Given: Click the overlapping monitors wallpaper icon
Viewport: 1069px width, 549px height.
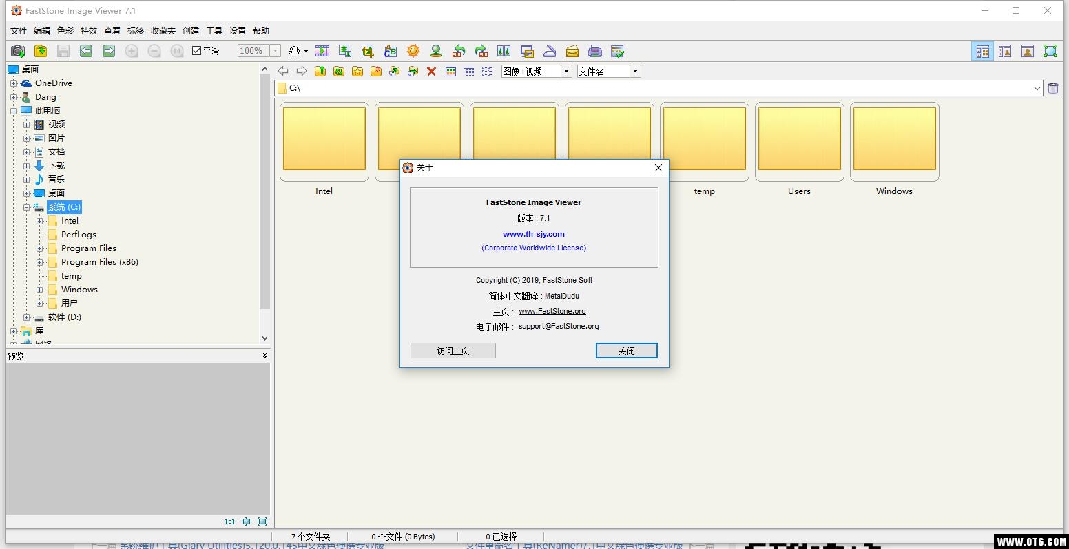Looking at the screenshot, I should [527, 51].
